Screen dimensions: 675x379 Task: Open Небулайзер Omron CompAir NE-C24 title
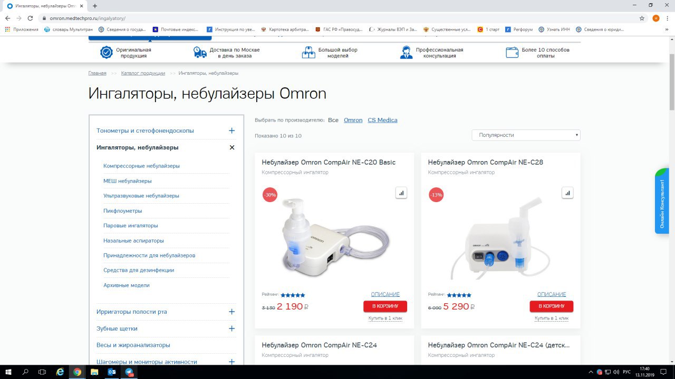(319, 345)
